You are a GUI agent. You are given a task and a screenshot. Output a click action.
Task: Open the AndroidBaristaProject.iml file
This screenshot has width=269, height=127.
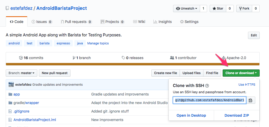[35, 120]
